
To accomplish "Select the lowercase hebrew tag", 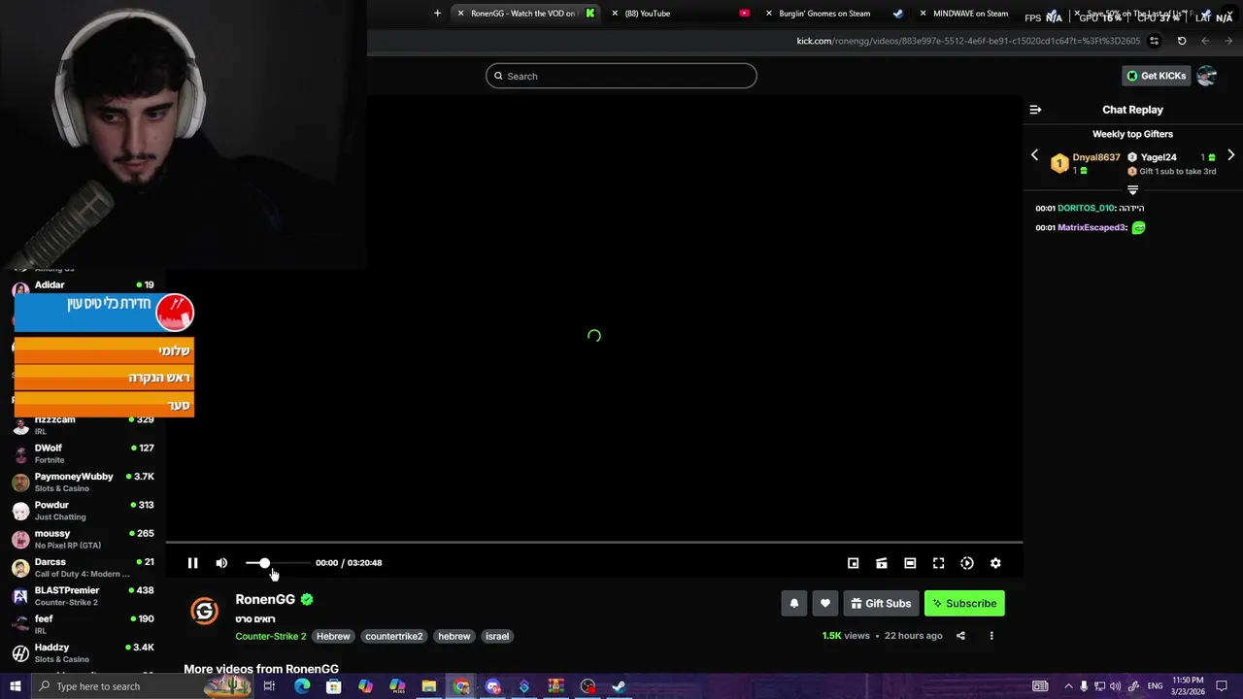I will [454, 636].
